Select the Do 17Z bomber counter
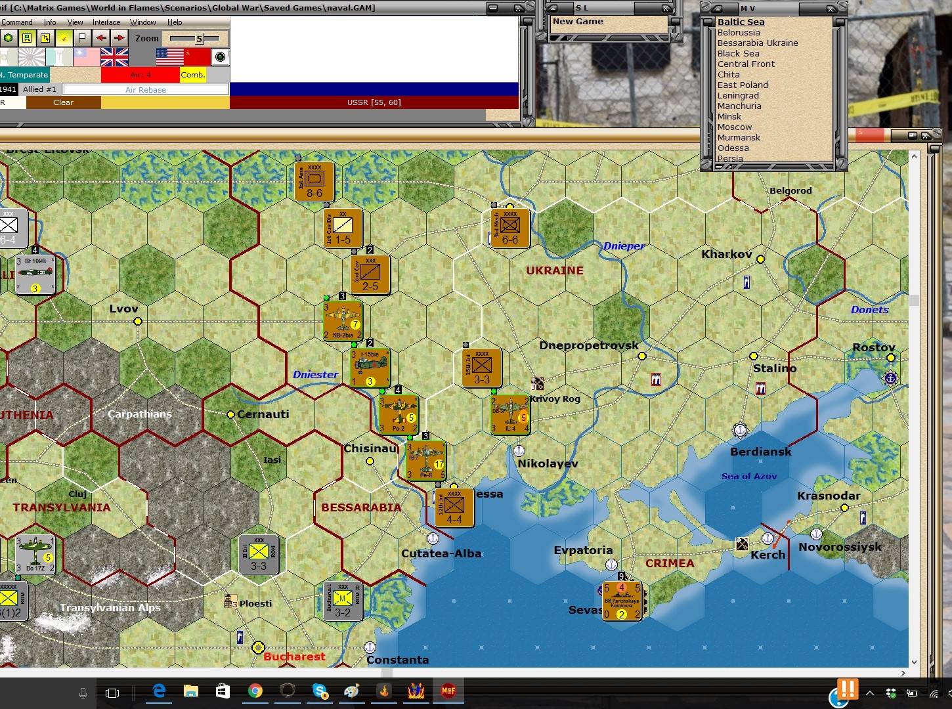Viewport: 952px width, 709px height. click(35, 555)
